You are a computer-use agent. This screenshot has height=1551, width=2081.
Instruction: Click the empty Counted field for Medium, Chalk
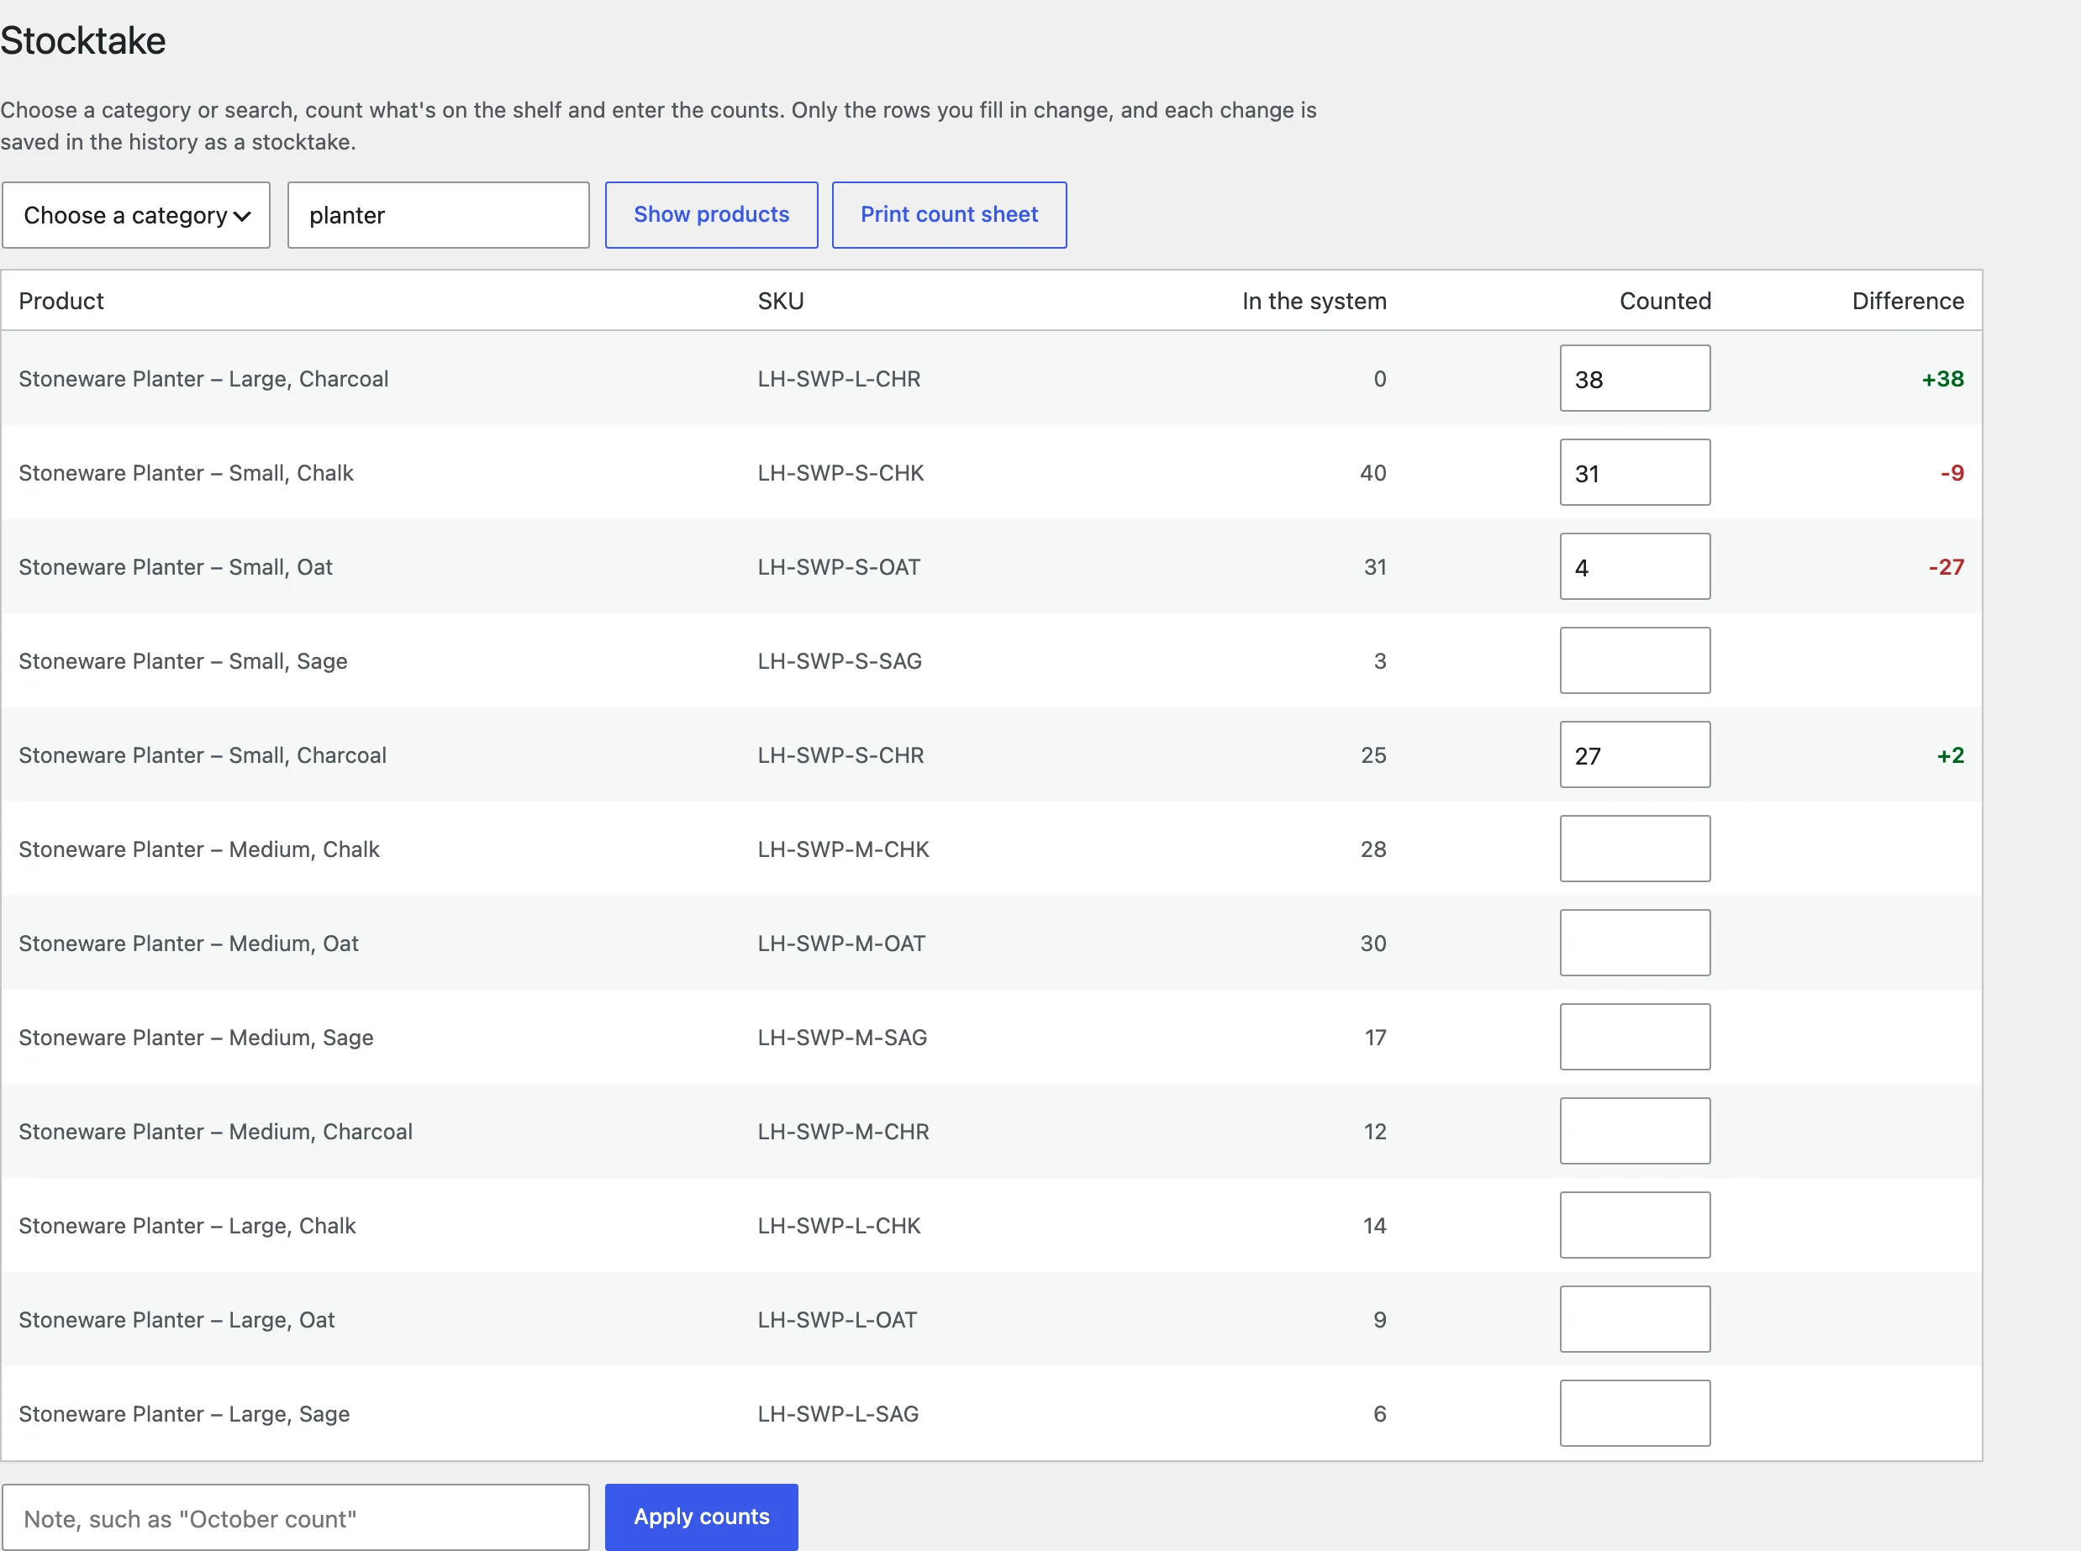pyautogui.click(x=1634, y=848)
